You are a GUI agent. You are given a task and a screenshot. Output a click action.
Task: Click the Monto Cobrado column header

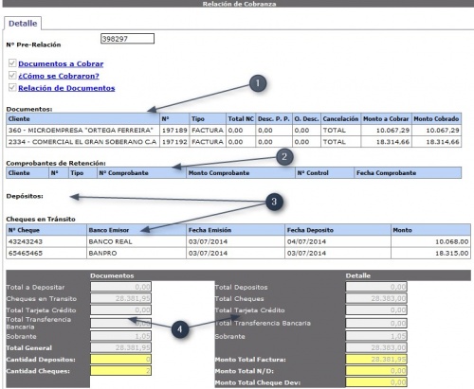click(436, 119)
